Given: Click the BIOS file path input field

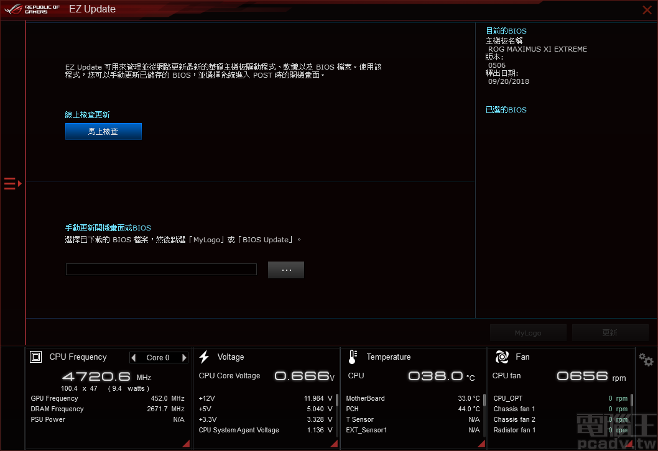Looking at the screenshot, I should click(x=160, y=269).
